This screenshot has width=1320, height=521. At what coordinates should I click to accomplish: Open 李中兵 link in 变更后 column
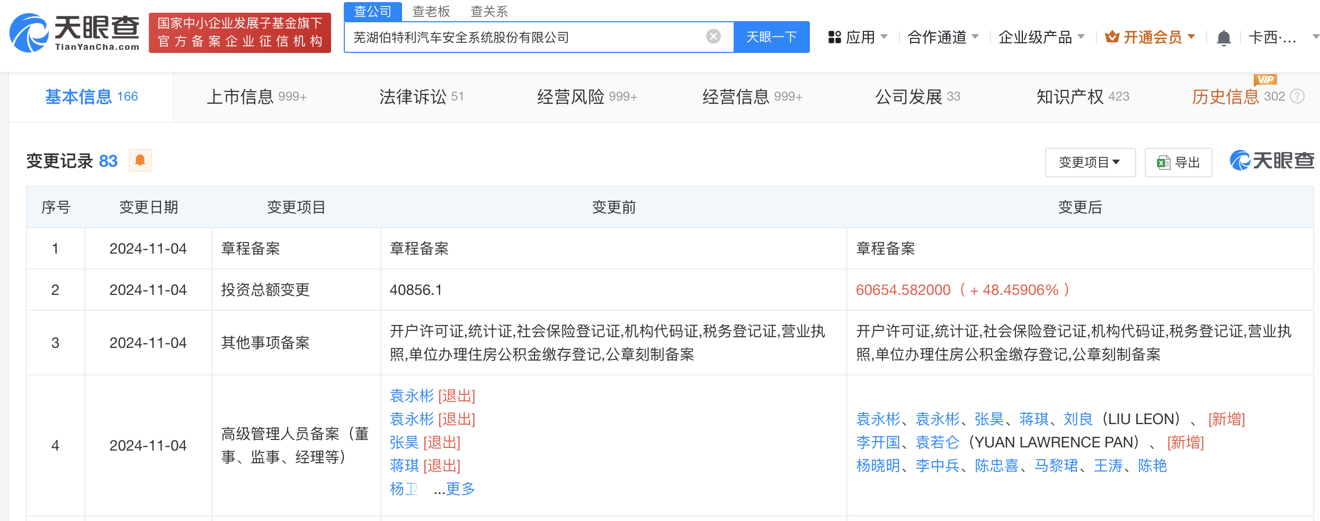(938, 466)
